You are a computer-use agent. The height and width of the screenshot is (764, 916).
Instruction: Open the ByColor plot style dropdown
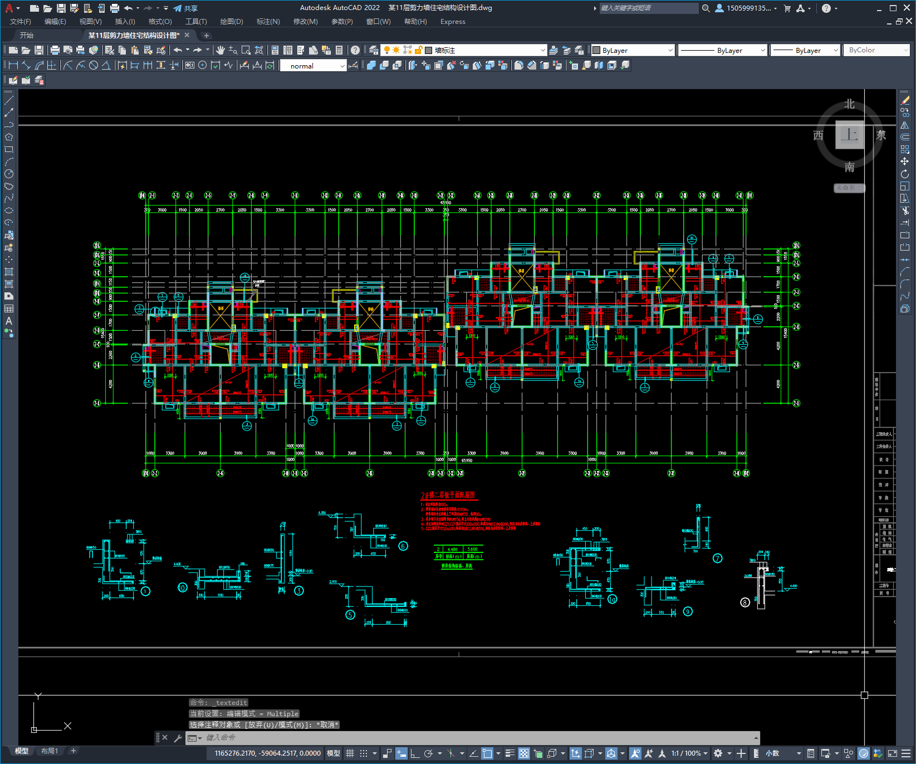(x=876, y=50)
